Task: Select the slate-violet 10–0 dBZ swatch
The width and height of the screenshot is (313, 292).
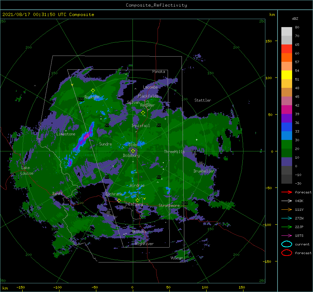Action: [x=287, y=162]
